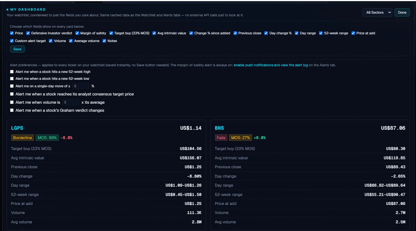Toggle Day range field checkbox

297,33
